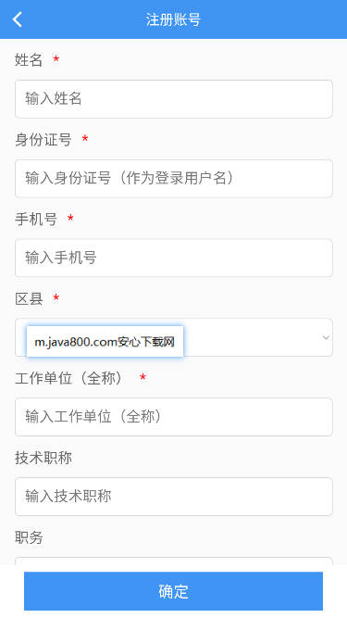
Task: Tap the 区县 field label
Action: [x=29, y=298]
